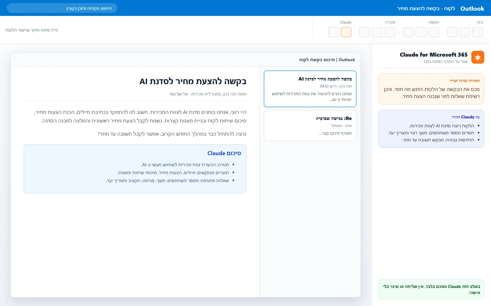The image size is (491, 306).
Task: Click the bullet חסרים מספר משתתפים, משך רצוי
Action: [x=431, y=133]
